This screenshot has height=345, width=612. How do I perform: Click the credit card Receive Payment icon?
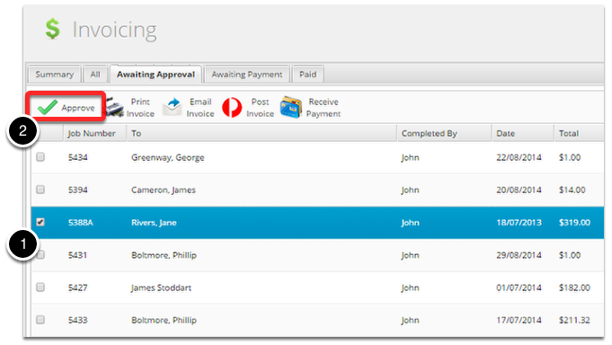pos(291,107)
